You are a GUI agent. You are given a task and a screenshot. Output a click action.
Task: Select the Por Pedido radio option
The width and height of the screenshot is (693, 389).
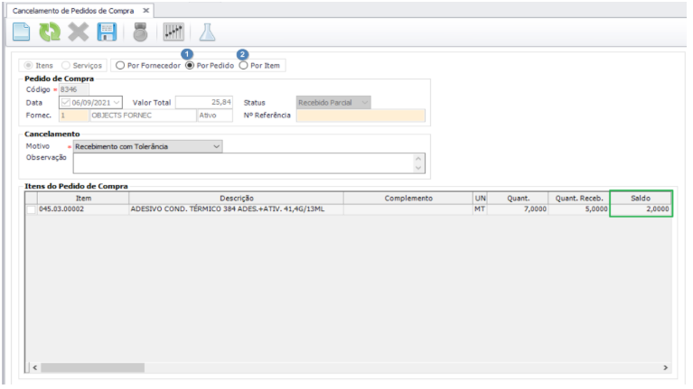189,66
